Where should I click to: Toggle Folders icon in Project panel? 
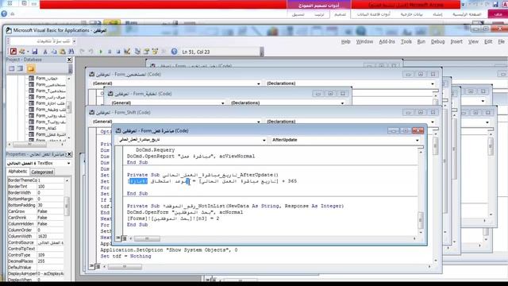(31, 68)
